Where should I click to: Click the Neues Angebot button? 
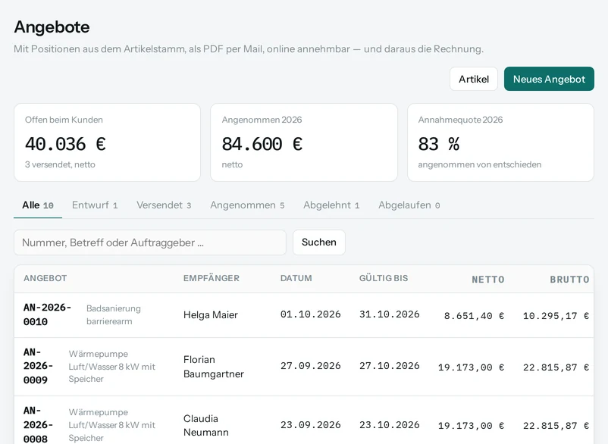[x=549, y=79]
